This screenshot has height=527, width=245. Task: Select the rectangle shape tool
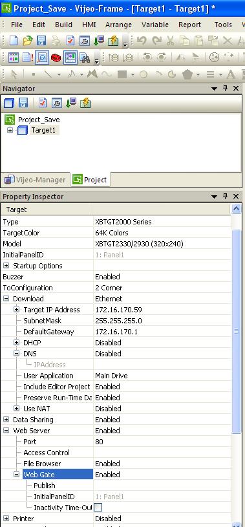coord(122,74)
